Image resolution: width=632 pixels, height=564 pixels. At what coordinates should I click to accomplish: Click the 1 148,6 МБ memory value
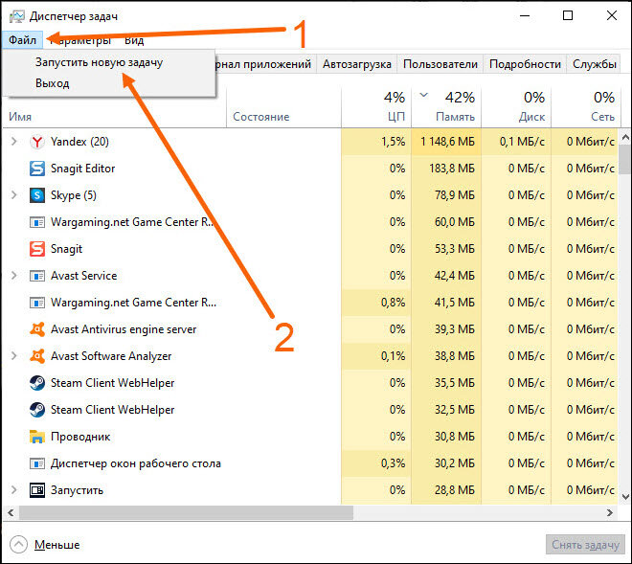point(447,142)
